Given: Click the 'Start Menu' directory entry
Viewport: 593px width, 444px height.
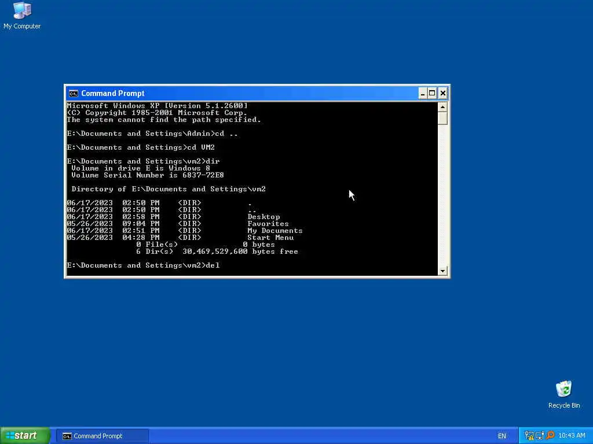Looking at the screenshot, I should pyautogui.click(x=270, y=238).
